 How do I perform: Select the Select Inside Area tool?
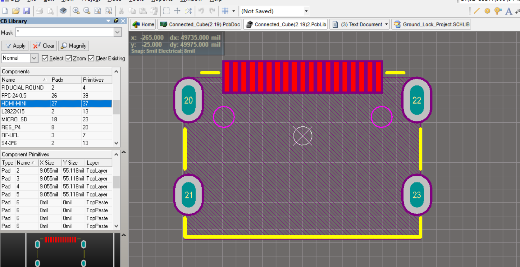click(166, 11)
